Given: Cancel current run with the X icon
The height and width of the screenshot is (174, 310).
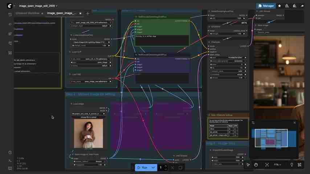Looking at the screenshot, I should tap(172, 168).
